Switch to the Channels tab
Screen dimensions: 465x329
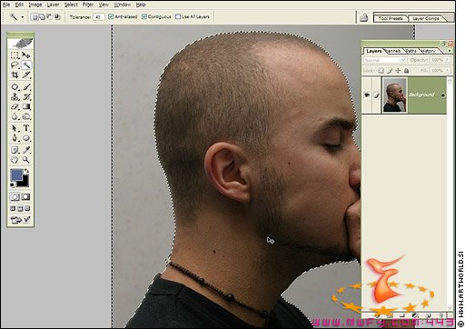pos(393,51)
